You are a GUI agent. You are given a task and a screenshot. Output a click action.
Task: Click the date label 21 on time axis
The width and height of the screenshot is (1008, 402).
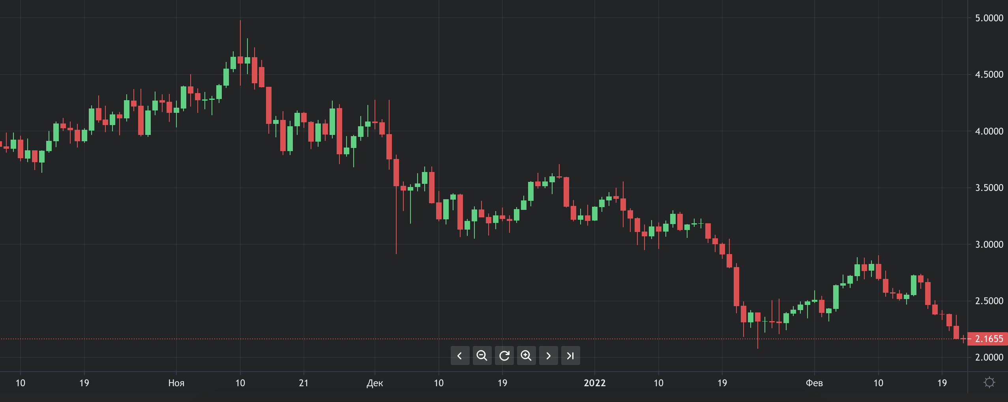pyautogui.click(x=304, y=383)
